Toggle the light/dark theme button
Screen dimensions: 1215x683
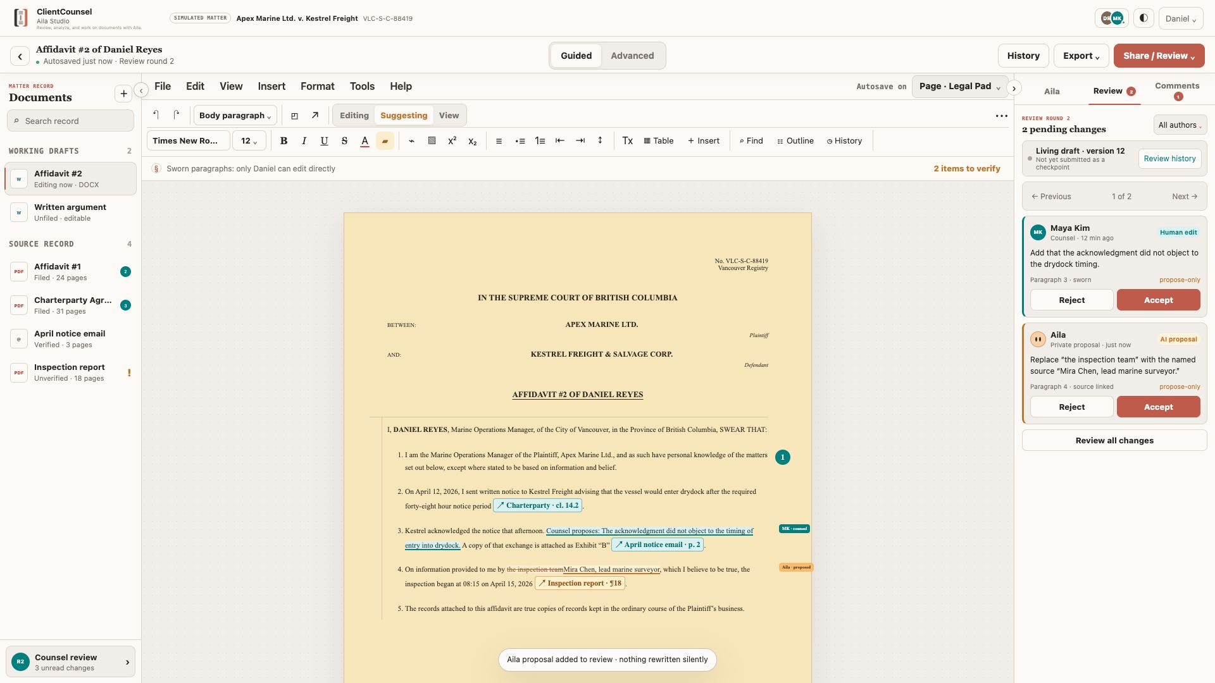tap(1143, 18)
